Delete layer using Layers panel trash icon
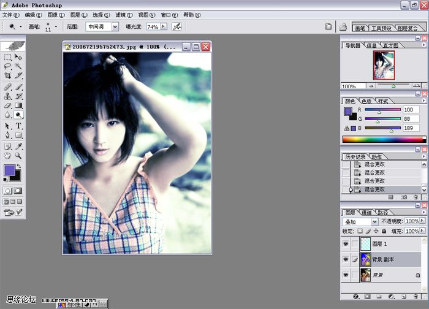 (x=416, y=296)
